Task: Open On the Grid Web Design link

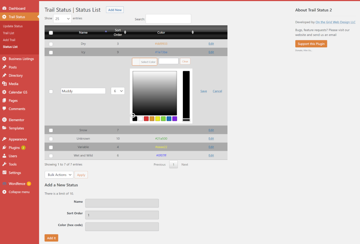Action: coord(335,22)
